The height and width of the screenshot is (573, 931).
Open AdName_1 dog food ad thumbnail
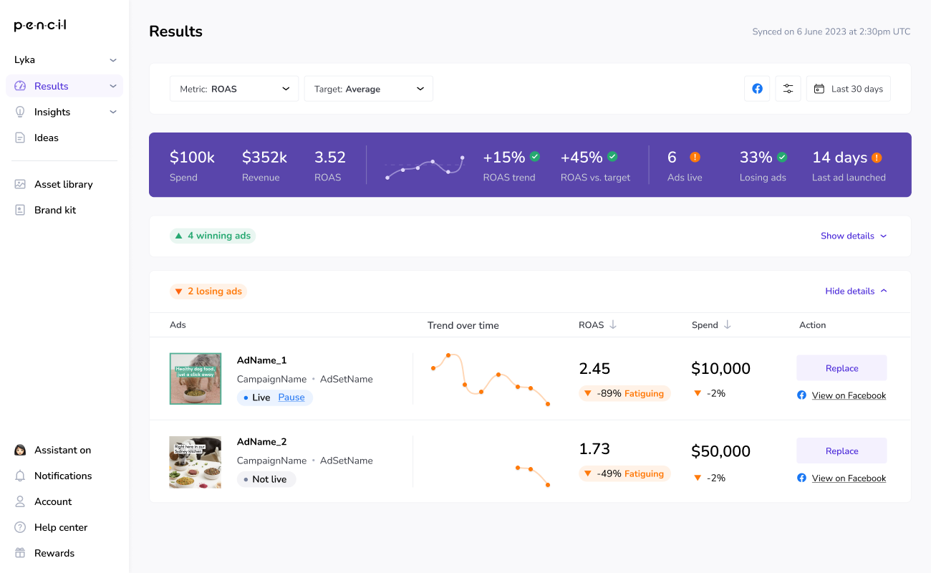click(x=196, y=379)
